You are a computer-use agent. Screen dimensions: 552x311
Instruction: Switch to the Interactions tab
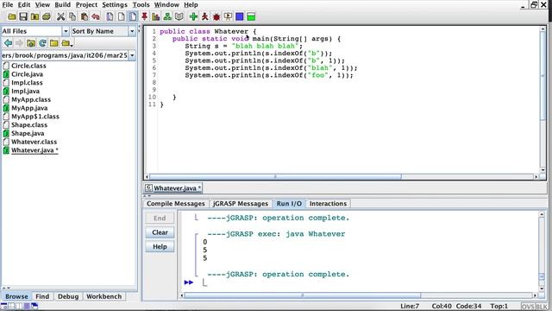[x=328, y=204]
